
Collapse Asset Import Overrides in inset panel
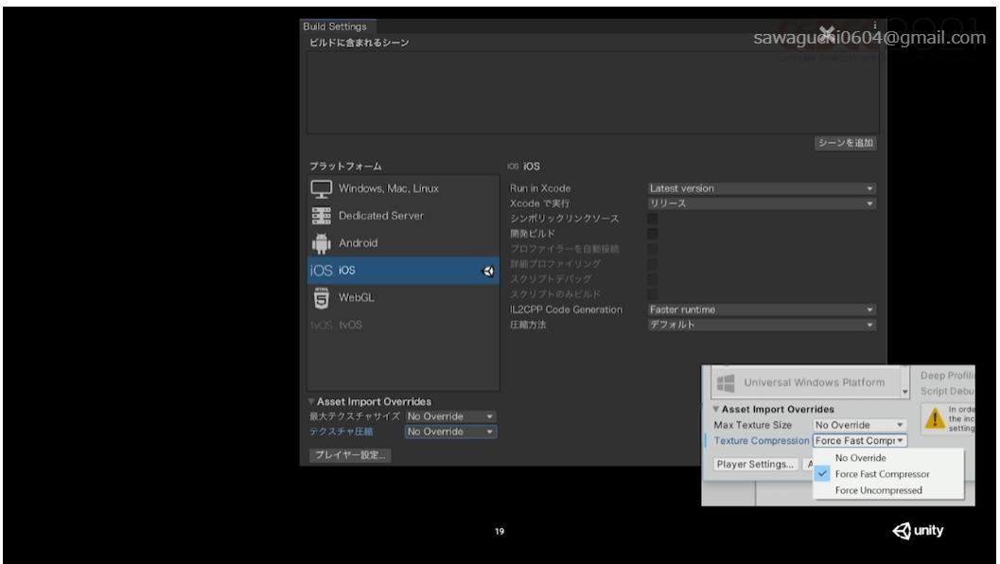pos(715,410)
